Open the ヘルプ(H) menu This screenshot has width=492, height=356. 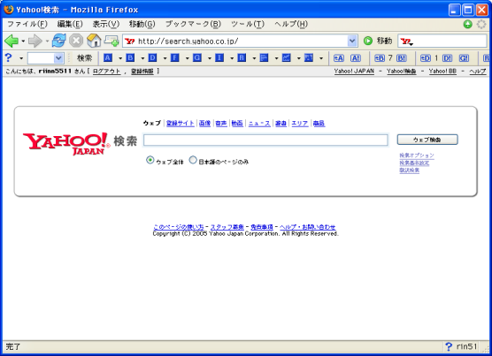click(x=291, y=24)
